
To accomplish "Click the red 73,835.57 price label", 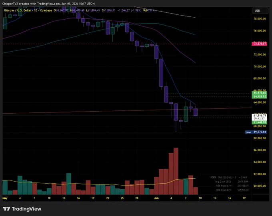I will [x=259, y=44].
